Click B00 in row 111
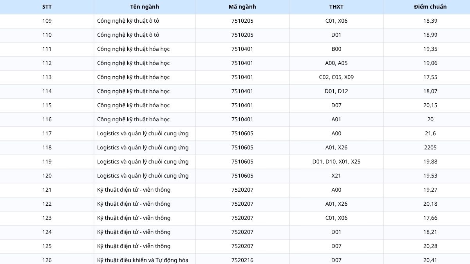The image size is (470, 264). pos(336,49)
